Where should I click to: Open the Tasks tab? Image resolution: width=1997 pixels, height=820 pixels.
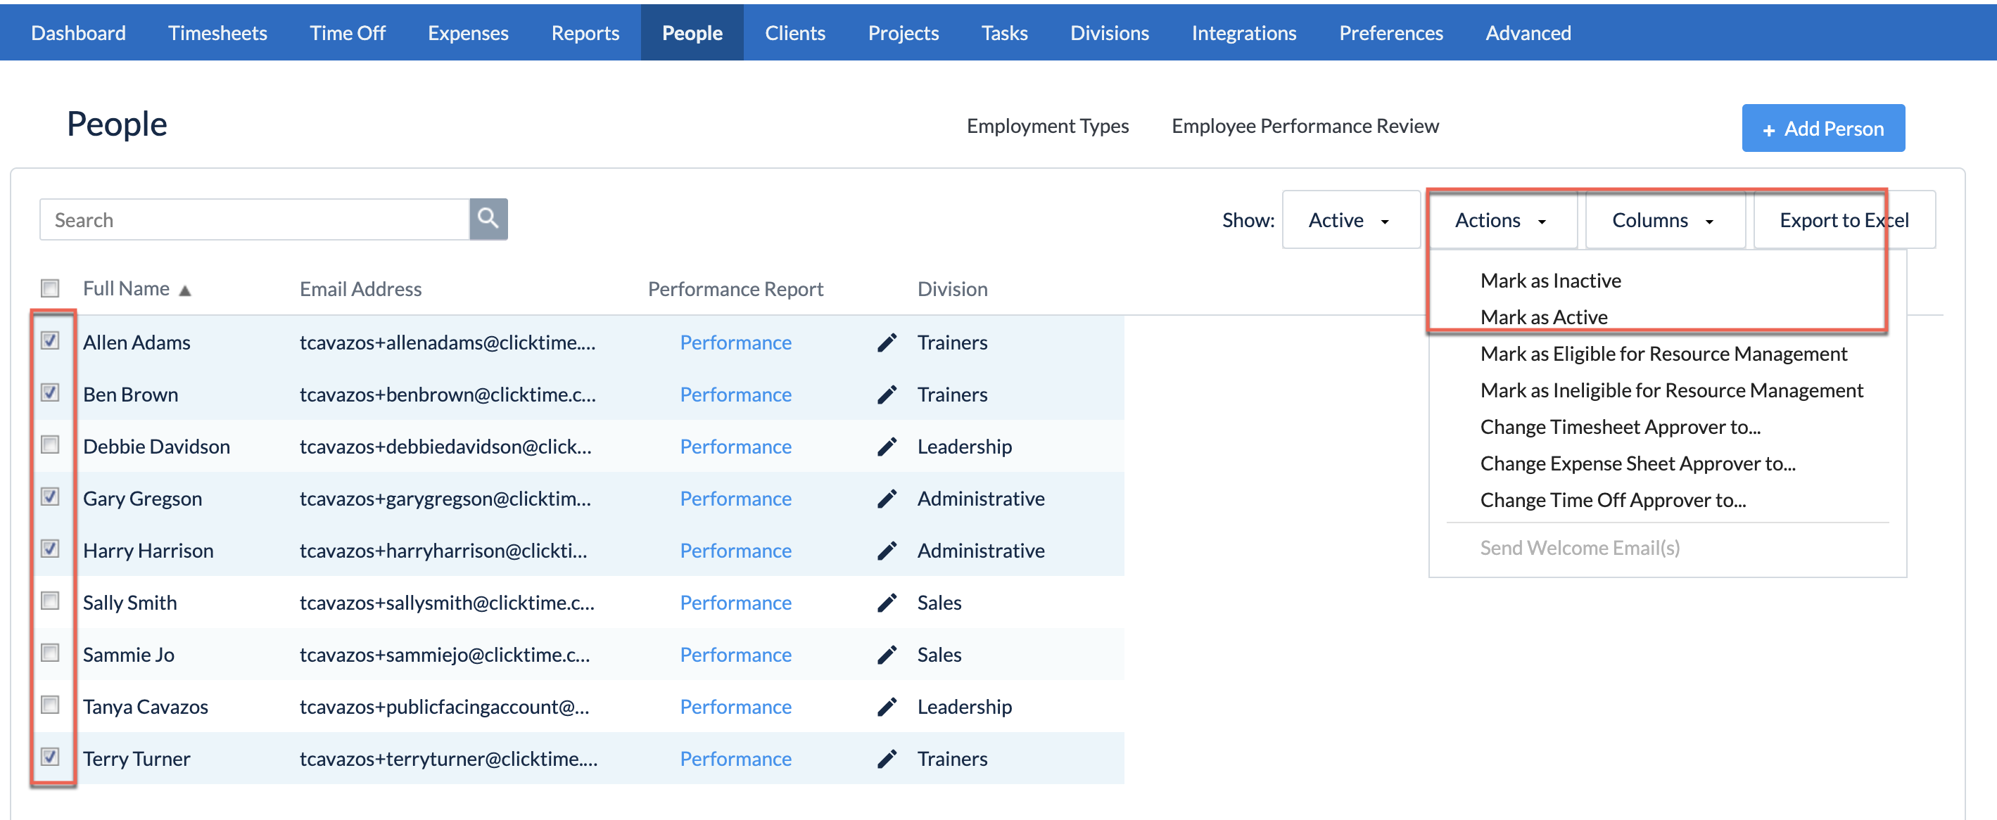(1005, 32)
